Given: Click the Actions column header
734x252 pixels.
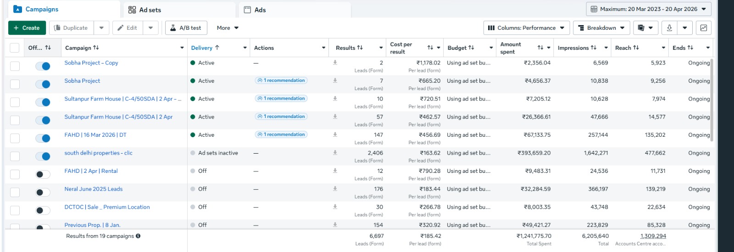Looking at the screenshot, I should coord(264,48).
